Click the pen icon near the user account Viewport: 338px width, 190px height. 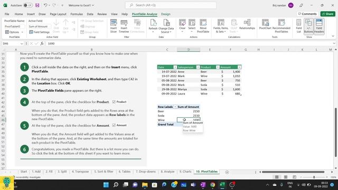click(301, 5)
